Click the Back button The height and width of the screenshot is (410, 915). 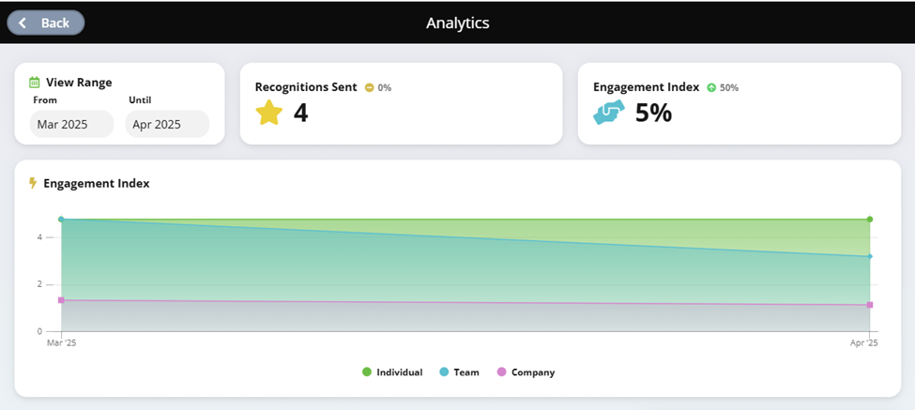tap(46, 23)
